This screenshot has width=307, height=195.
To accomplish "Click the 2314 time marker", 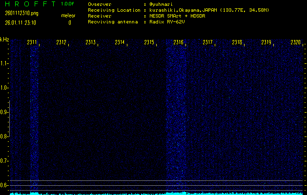I will pos(120,43).
